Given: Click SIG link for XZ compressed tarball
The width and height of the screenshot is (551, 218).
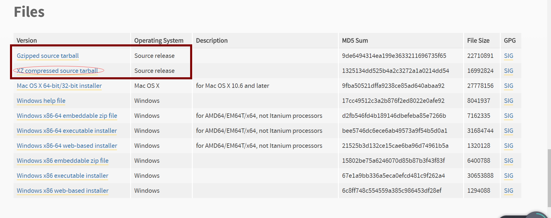Looking at the screenshot, I should point(508,71).
